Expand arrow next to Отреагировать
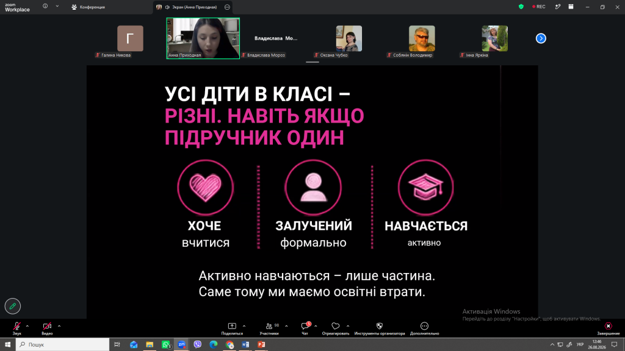This screenshot has width=625, height=351. (x=347, y=327)
